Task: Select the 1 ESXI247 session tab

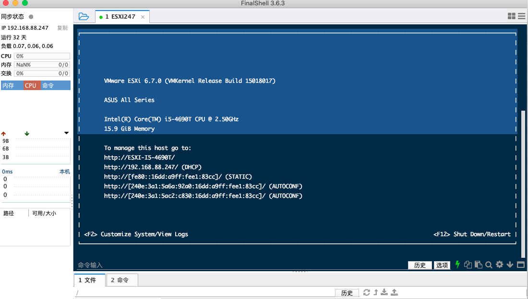Action: [x=122, y=16]
